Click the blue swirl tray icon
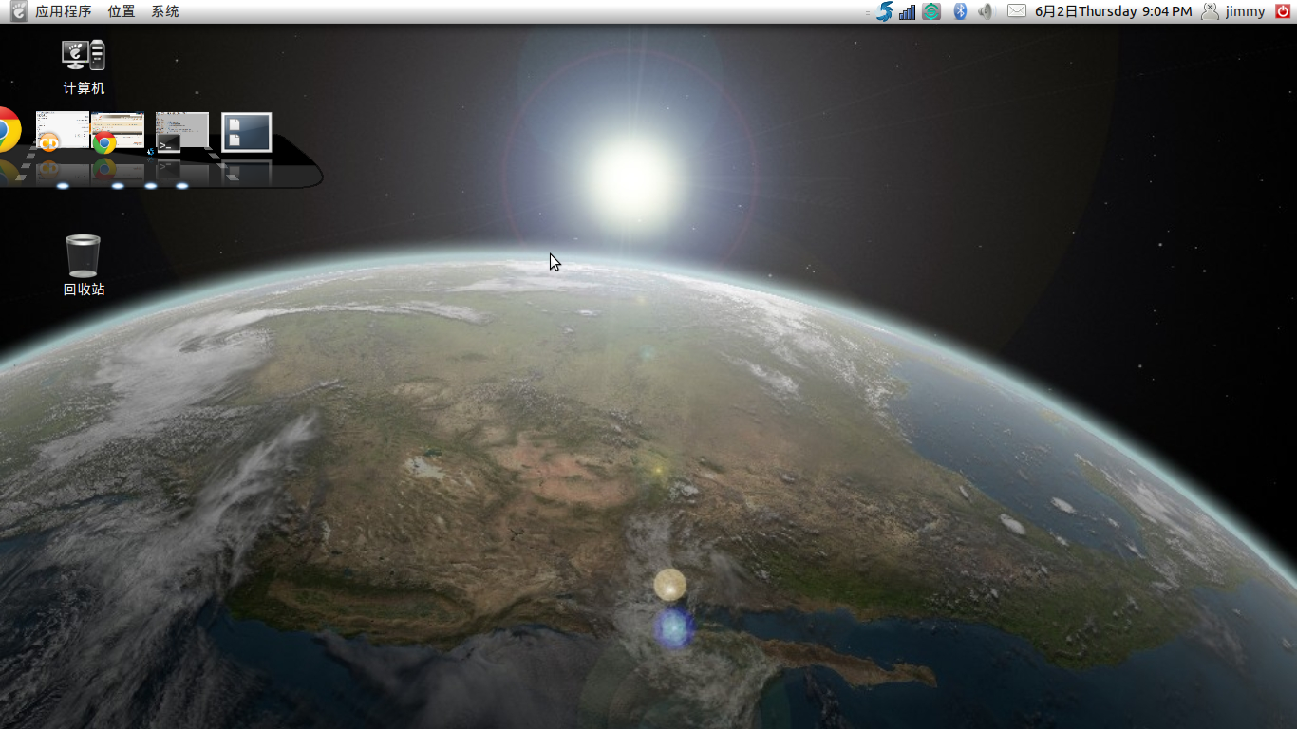 [884, 11]
